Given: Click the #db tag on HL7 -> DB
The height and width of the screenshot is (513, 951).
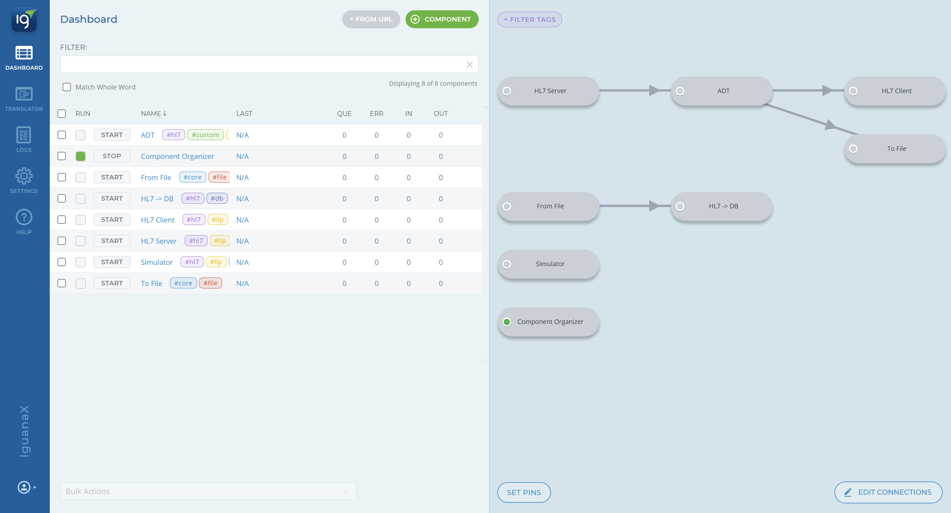Looking at the screenshot, I should 217,199.
